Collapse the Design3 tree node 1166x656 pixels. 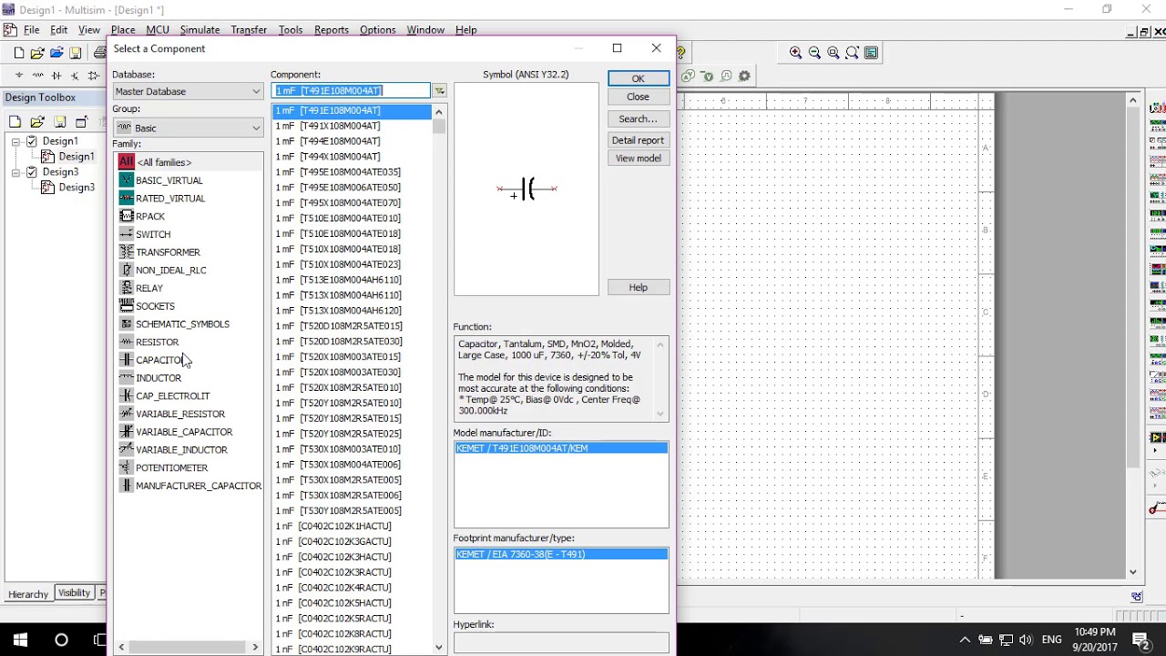[x=15, y=171]
